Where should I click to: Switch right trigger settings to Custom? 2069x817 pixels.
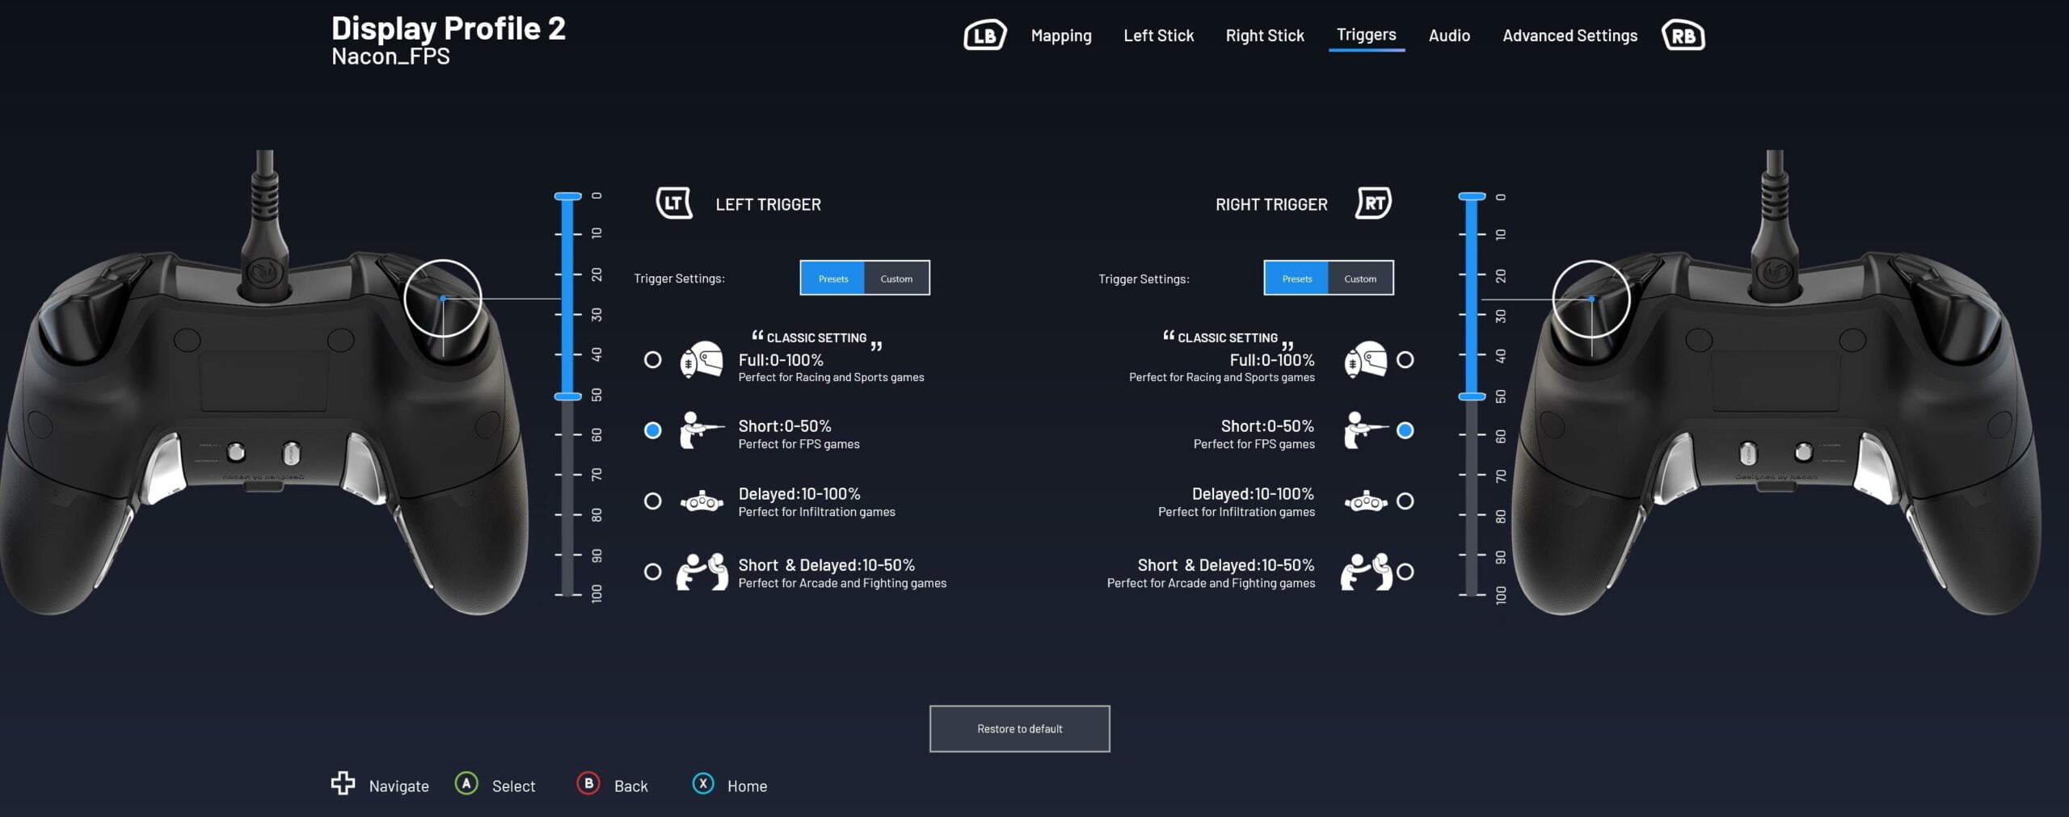click(1360, 279)
